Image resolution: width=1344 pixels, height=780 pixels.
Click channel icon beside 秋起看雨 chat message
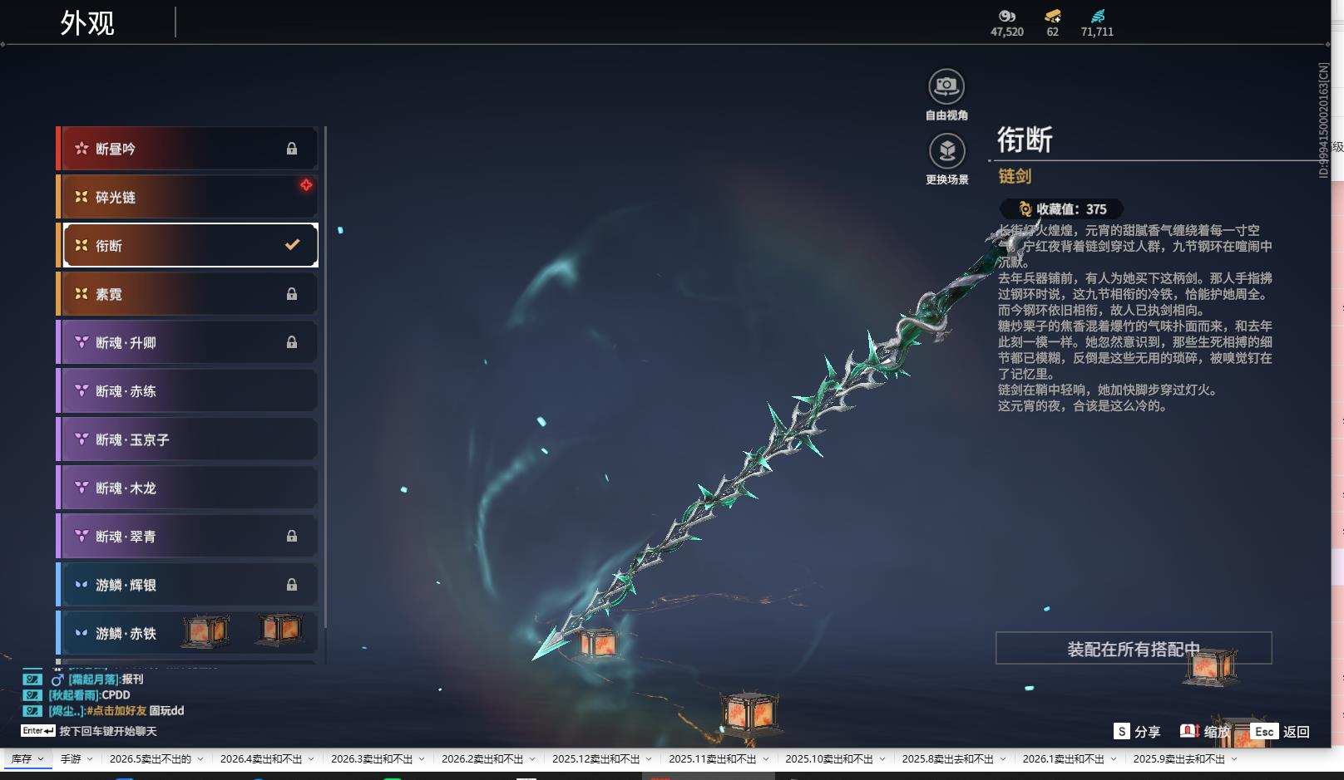point(32,695)
